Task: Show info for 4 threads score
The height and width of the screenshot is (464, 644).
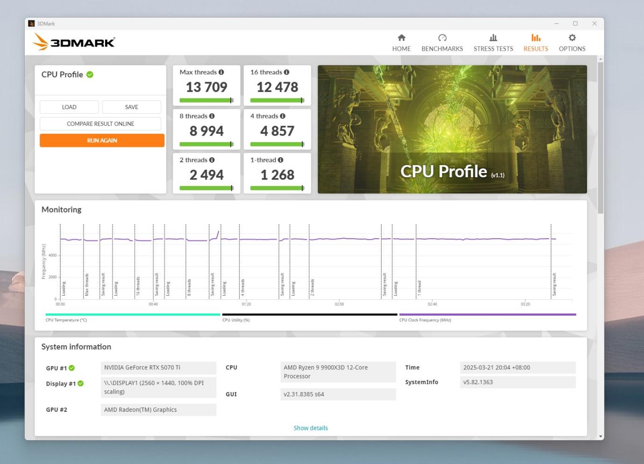Action: (283, 116)
